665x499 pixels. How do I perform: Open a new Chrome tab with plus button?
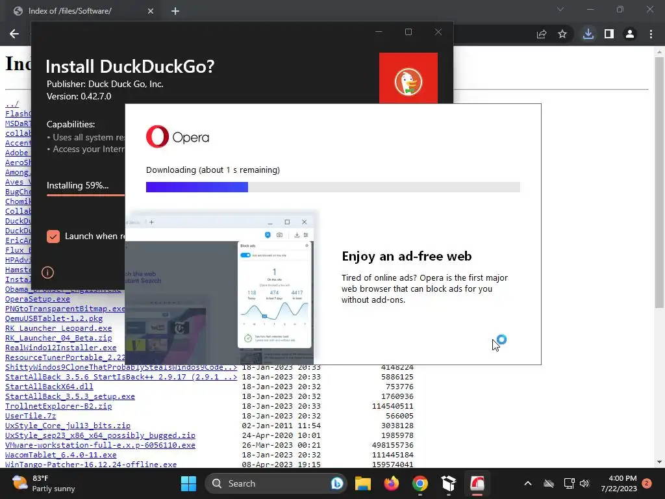point(175,11)
